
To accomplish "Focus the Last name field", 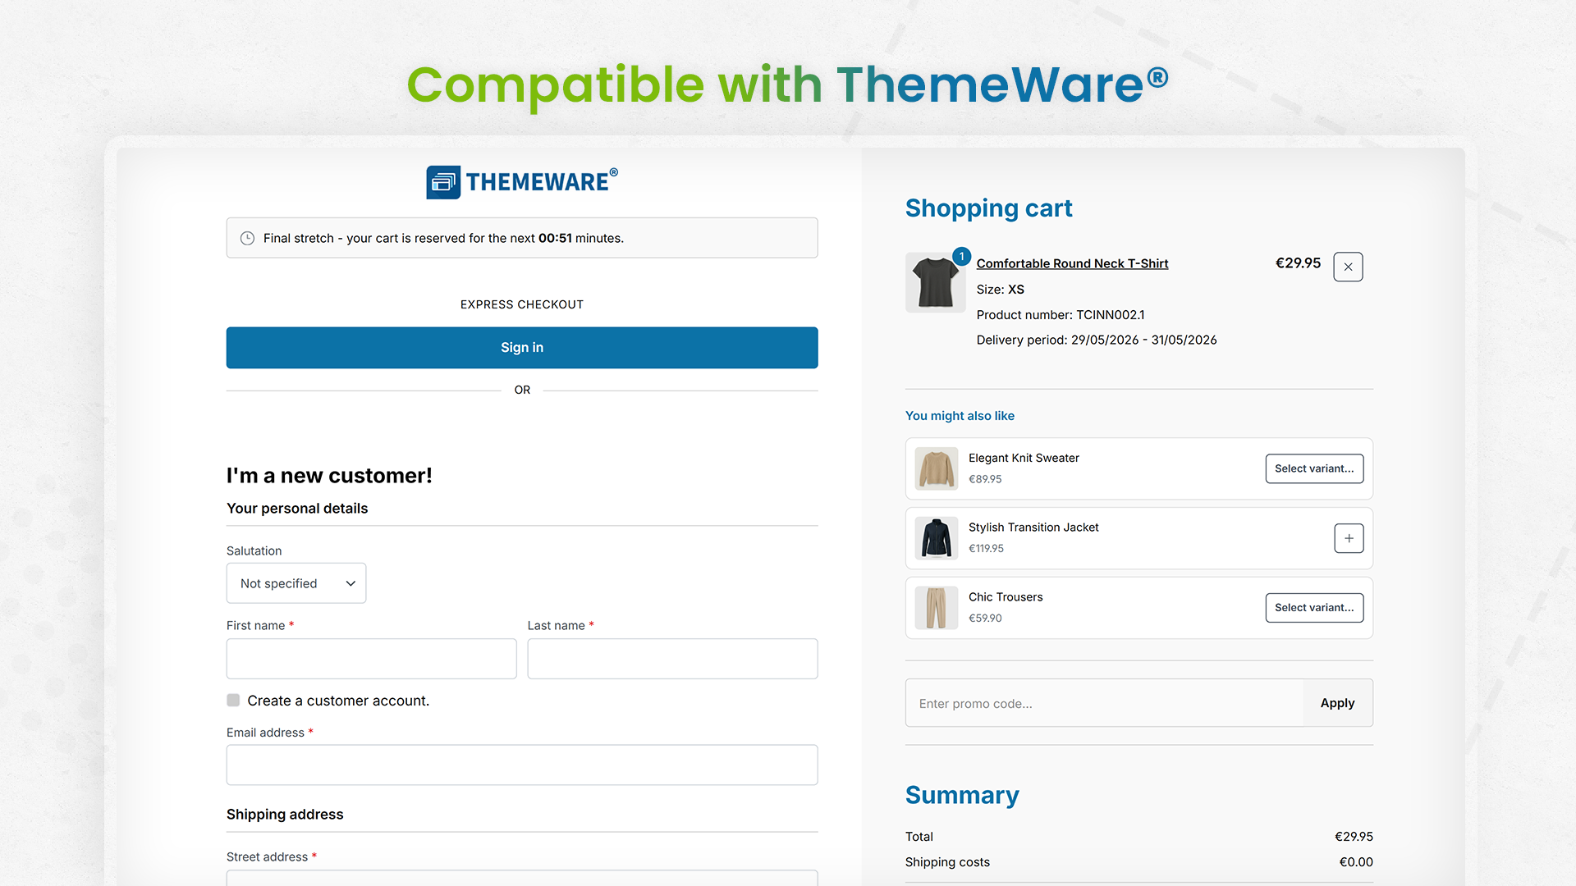I will pos(672,659).
